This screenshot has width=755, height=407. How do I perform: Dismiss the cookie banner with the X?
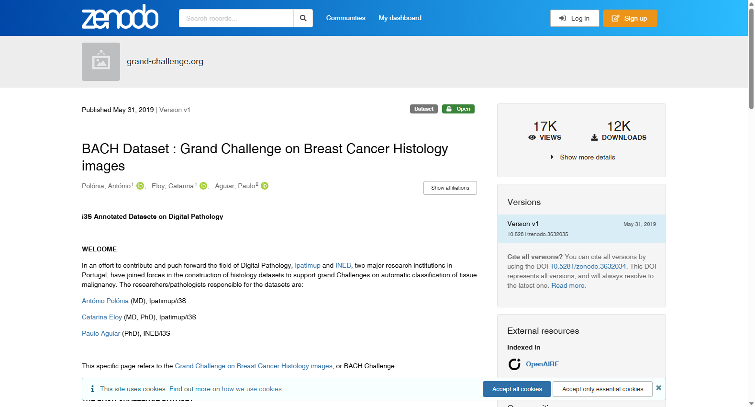(x=659, y=388)
